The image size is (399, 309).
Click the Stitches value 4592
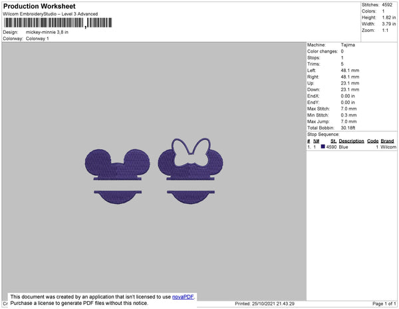click(387, 5)
